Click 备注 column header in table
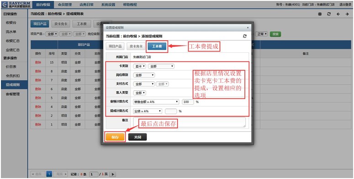The height and width of the screenshot is (179, 354). (306, 54)
